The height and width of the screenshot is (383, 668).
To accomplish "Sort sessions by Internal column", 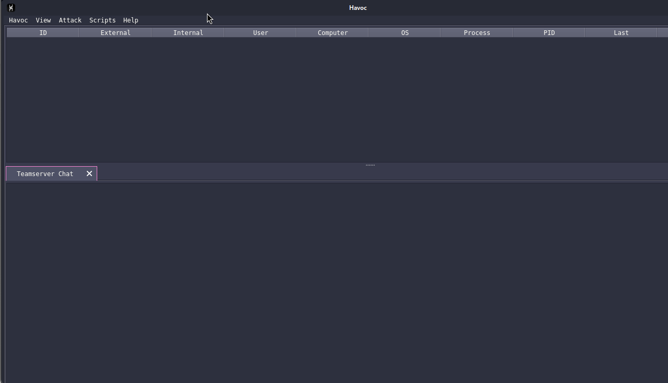I will (188, 33).
